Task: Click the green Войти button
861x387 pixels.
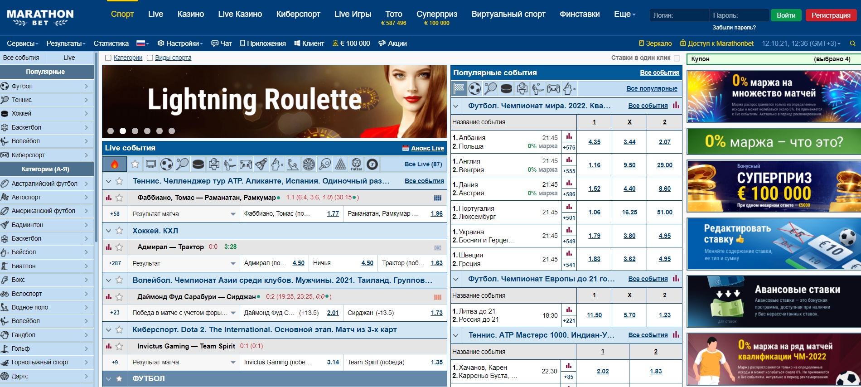Action: [x=786, y=15]
